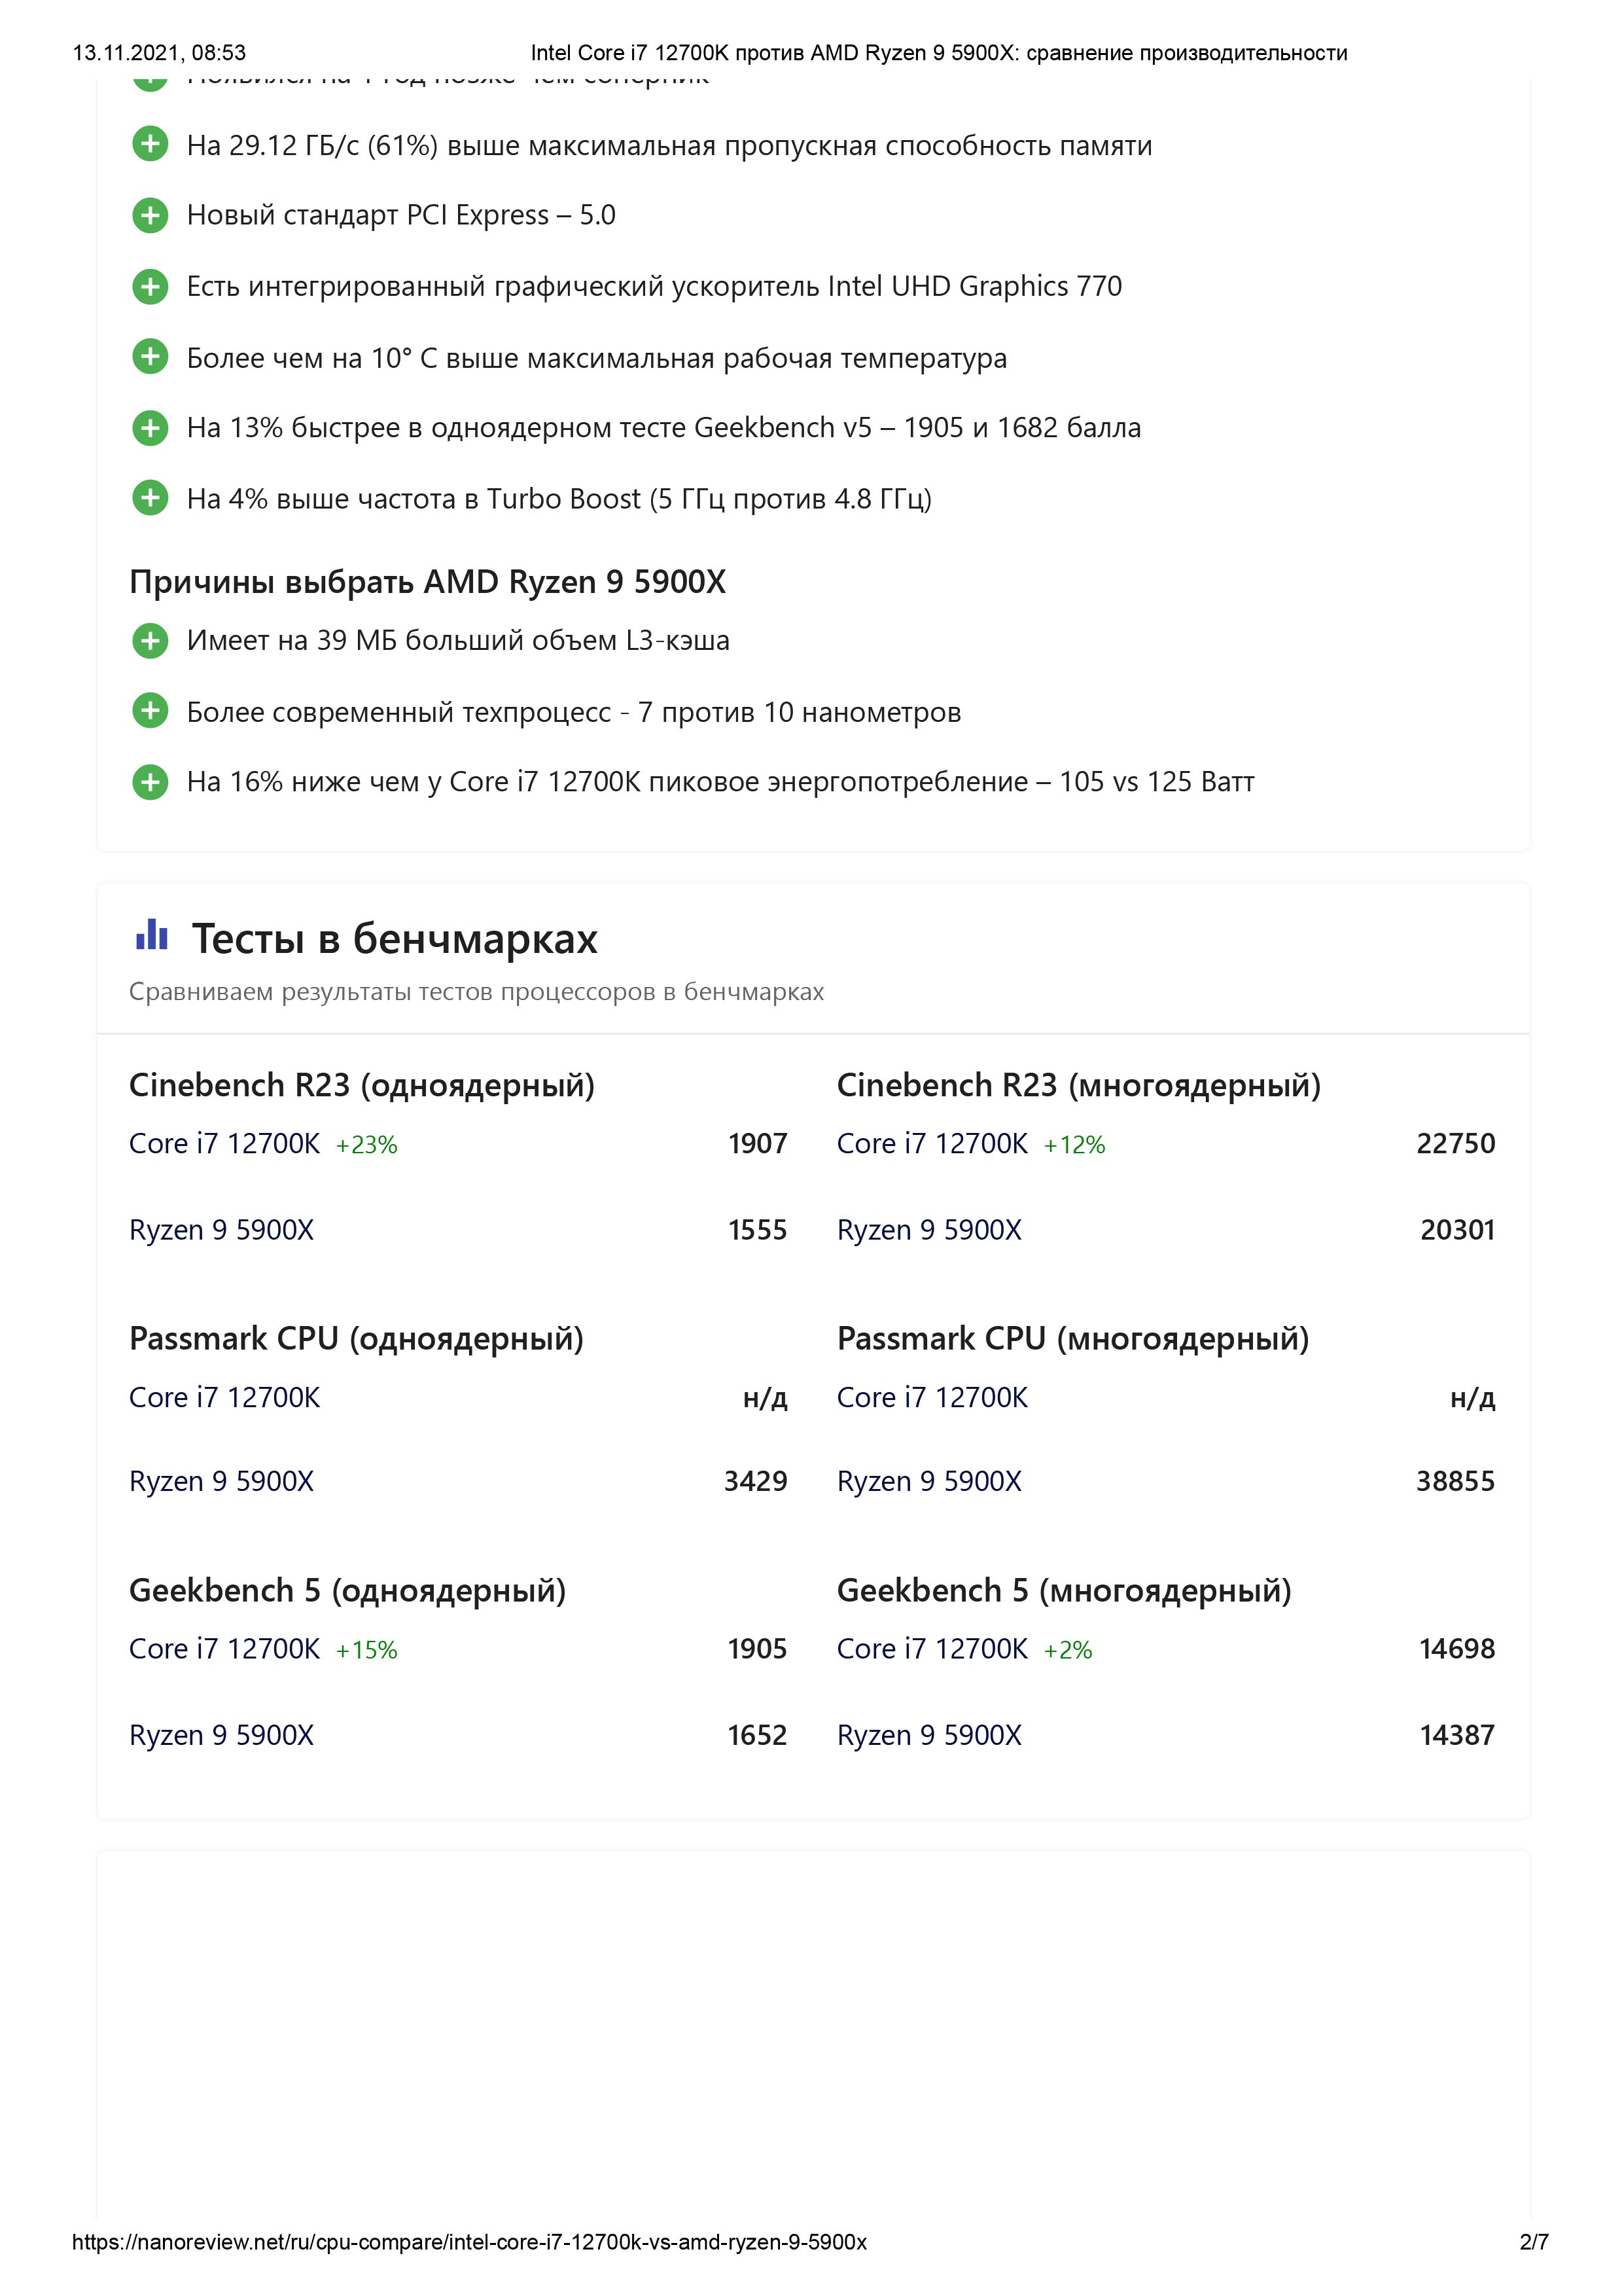Image resolution: width=1622 pixels, height=2296 pixels.
Task: Click the plus icon next to L3 cache advantage
Action: click(x=150, y=640)
